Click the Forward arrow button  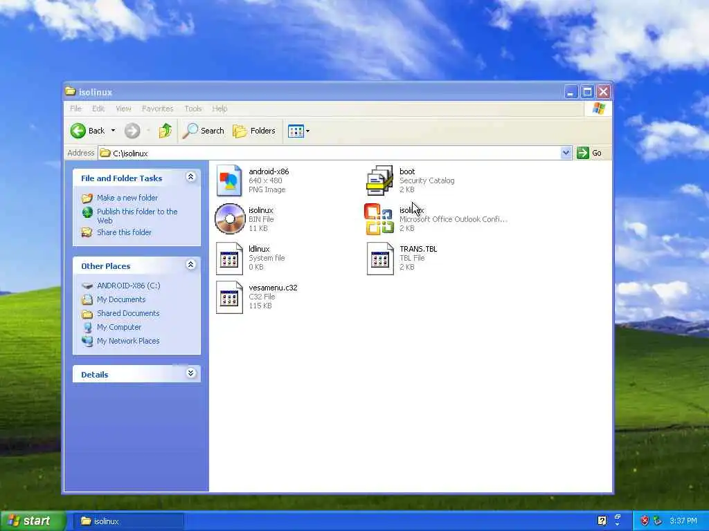(x=132, y=131)
